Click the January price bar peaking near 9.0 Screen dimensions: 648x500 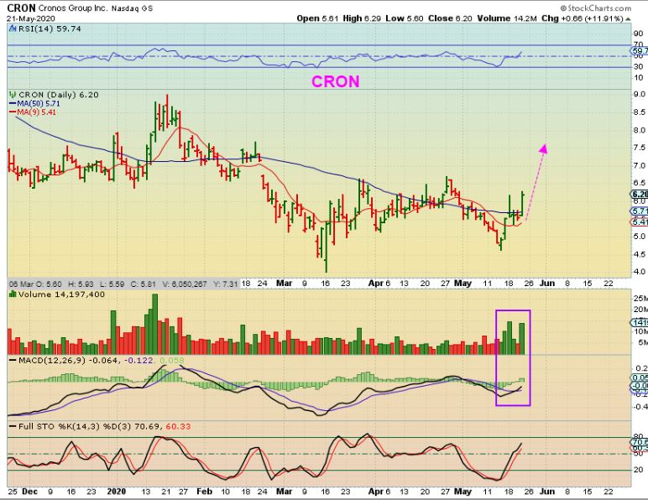coord(167,112)
